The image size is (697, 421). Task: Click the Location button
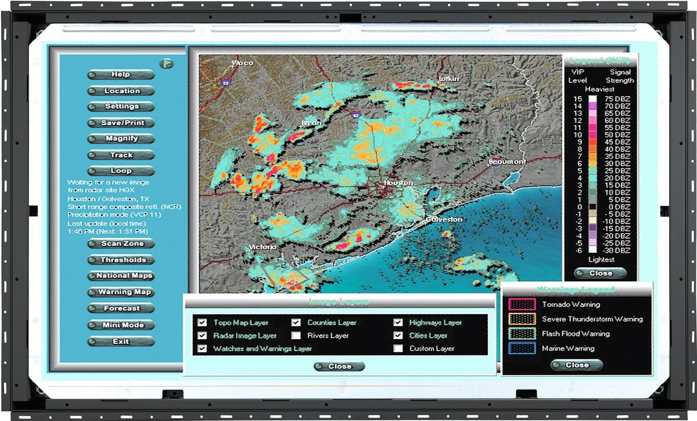point(121,91)
